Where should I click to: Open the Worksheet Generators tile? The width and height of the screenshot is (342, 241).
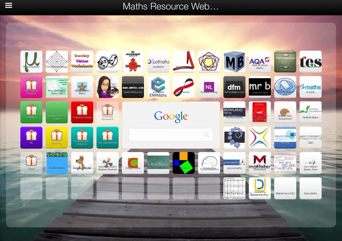pos(108,112)
